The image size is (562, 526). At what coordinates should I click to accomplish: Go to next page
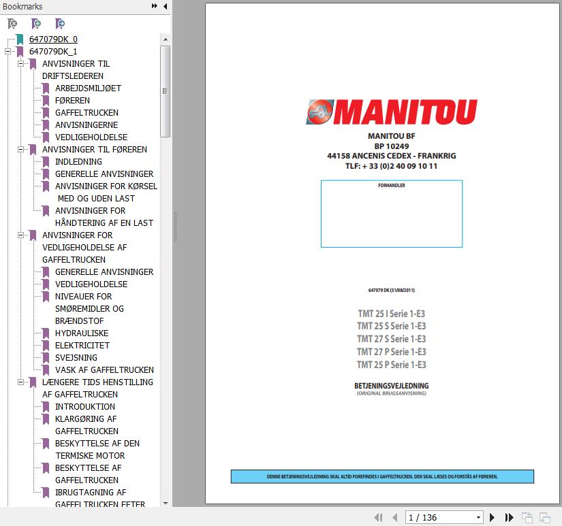point(492,517)
